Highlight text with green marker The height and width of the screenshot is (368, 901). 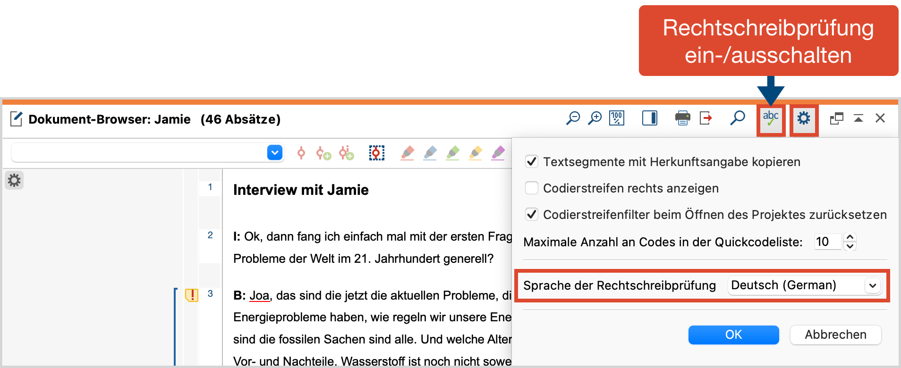pyautogui.click(x=452, y=153)
